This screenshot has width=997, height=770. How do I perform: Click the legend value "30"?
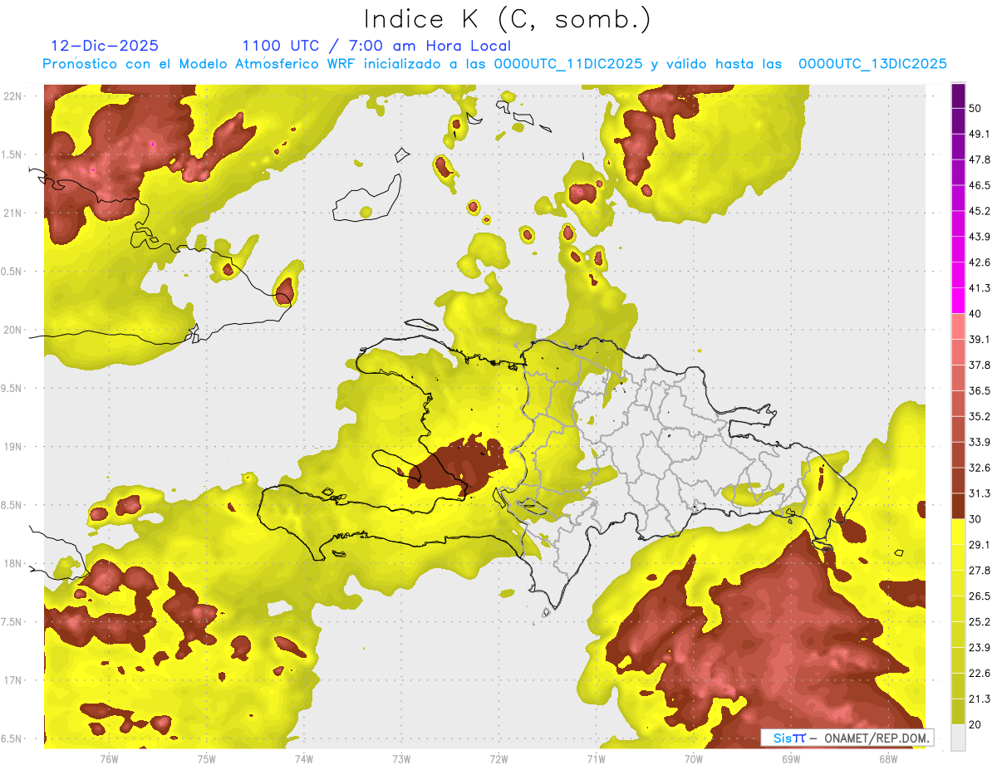[975, 518]
